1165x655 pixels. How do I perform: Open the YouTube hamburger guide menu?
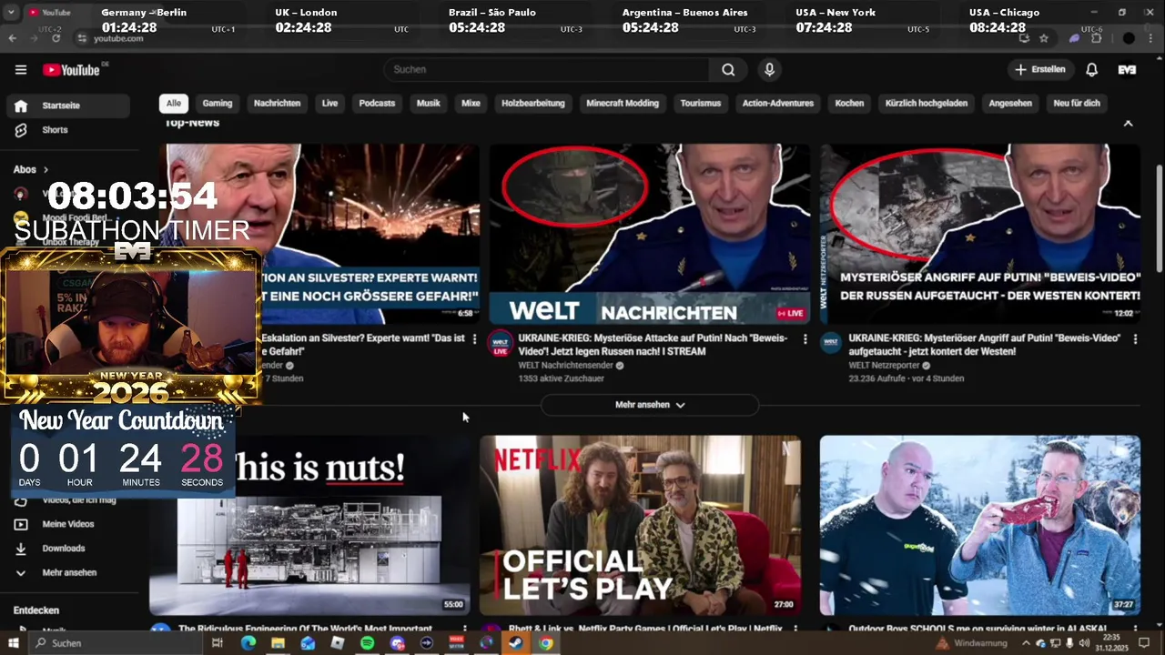(x=21, y=70)
